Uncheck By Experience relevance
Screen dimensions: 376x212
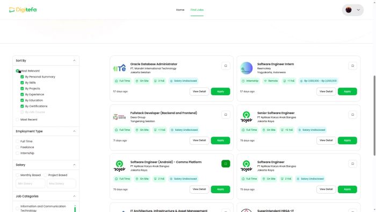click(22, 94)
